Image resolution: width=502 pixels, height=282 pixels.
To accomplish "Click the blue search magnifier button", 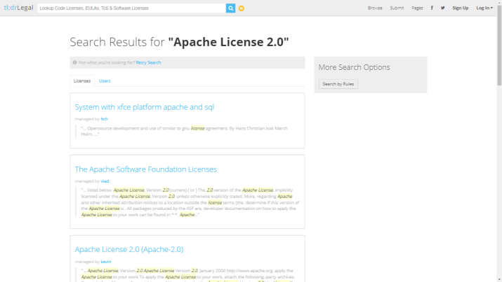I will tap(230, 8).
